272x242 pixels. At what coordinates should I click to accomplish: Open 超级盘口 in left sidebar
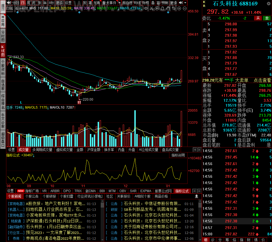coord(3,140)
